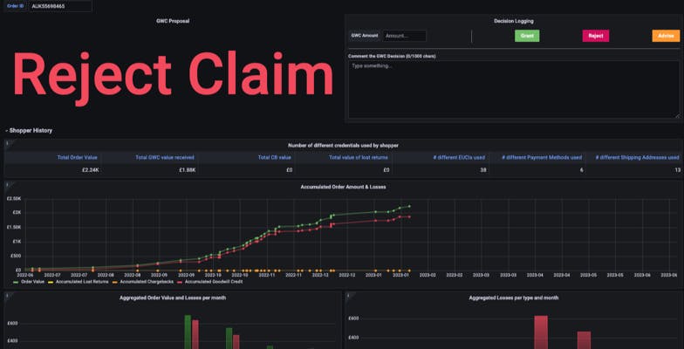
Task: Sort by Total CB value column
Action: click(274, 157)
